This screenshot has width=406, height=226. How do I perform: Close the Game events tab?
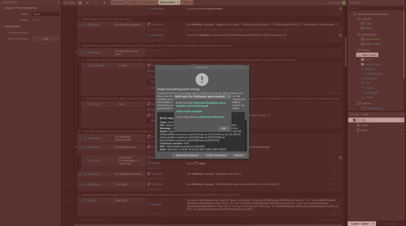178,3
